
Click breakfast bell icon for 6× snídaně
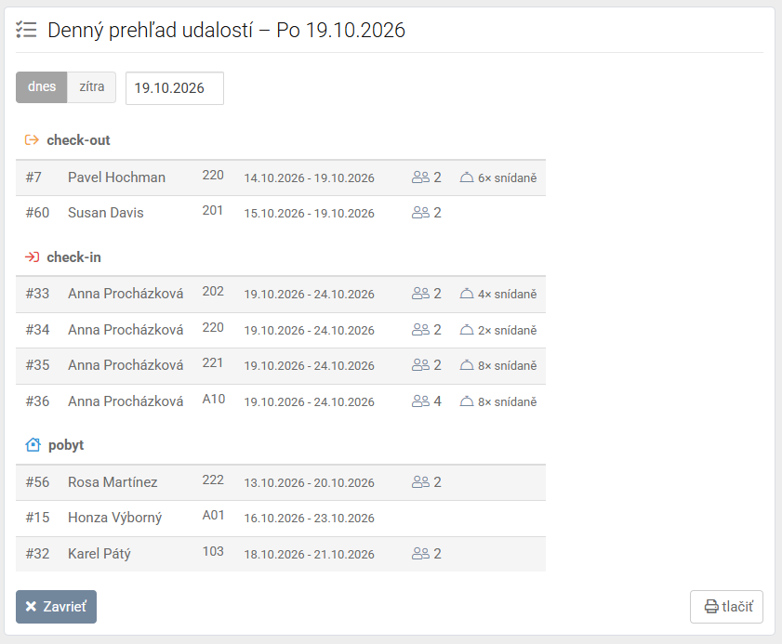pos(467,177)
